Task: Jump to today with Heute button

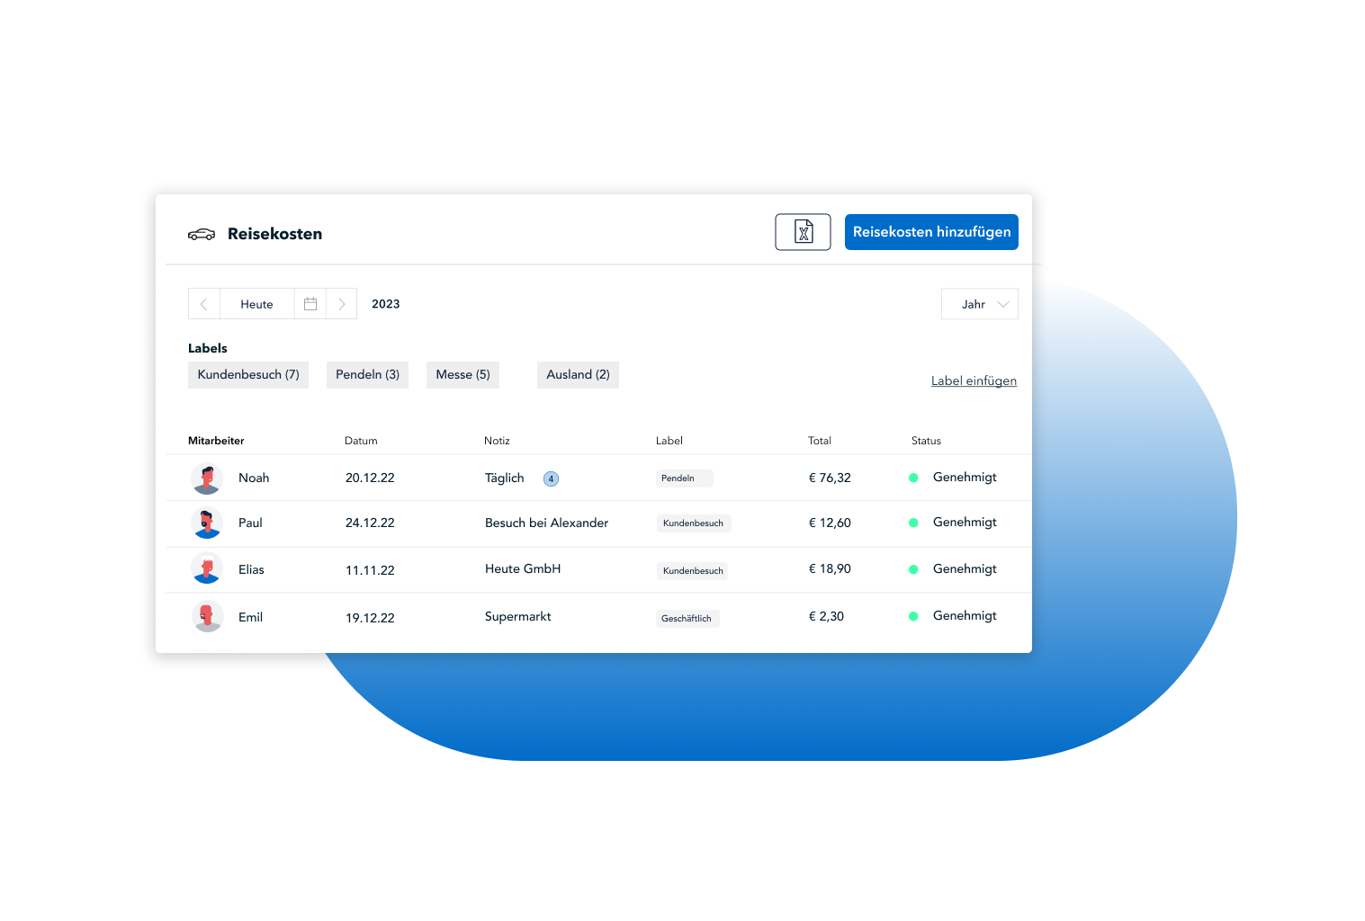Action: coord(256,304)
